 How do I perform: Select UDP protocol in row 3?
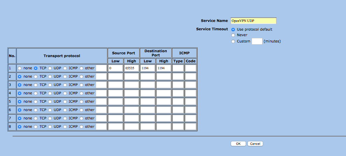click(50, 85)
